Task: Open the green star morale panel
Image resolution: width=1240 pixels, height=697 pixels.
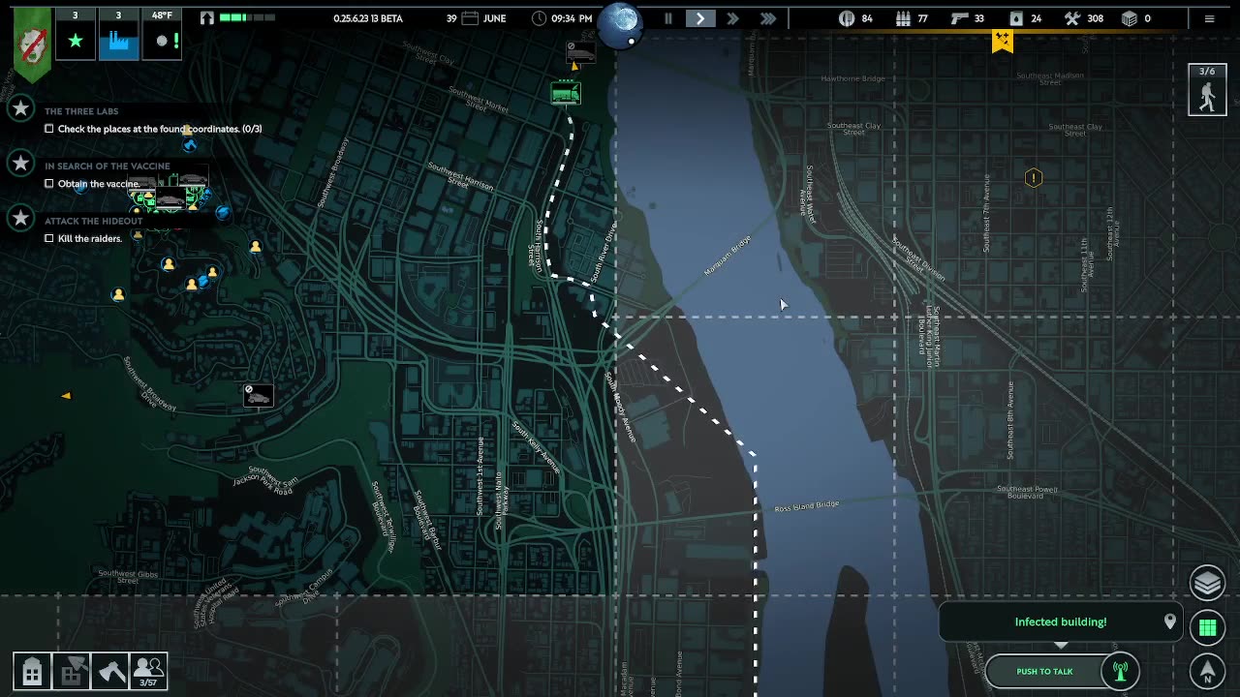Action: 75,35
